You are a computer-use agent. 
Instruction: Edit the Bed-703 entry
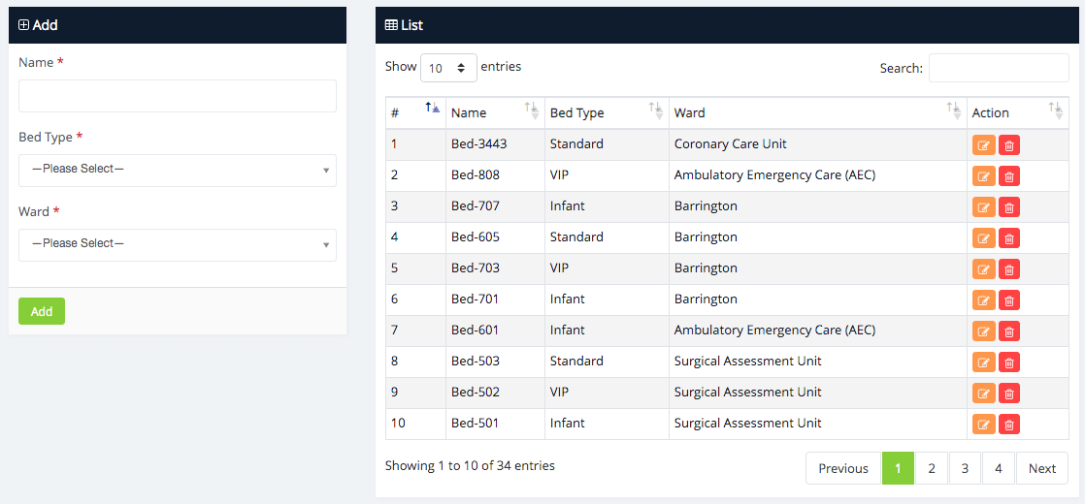[984, 268]
